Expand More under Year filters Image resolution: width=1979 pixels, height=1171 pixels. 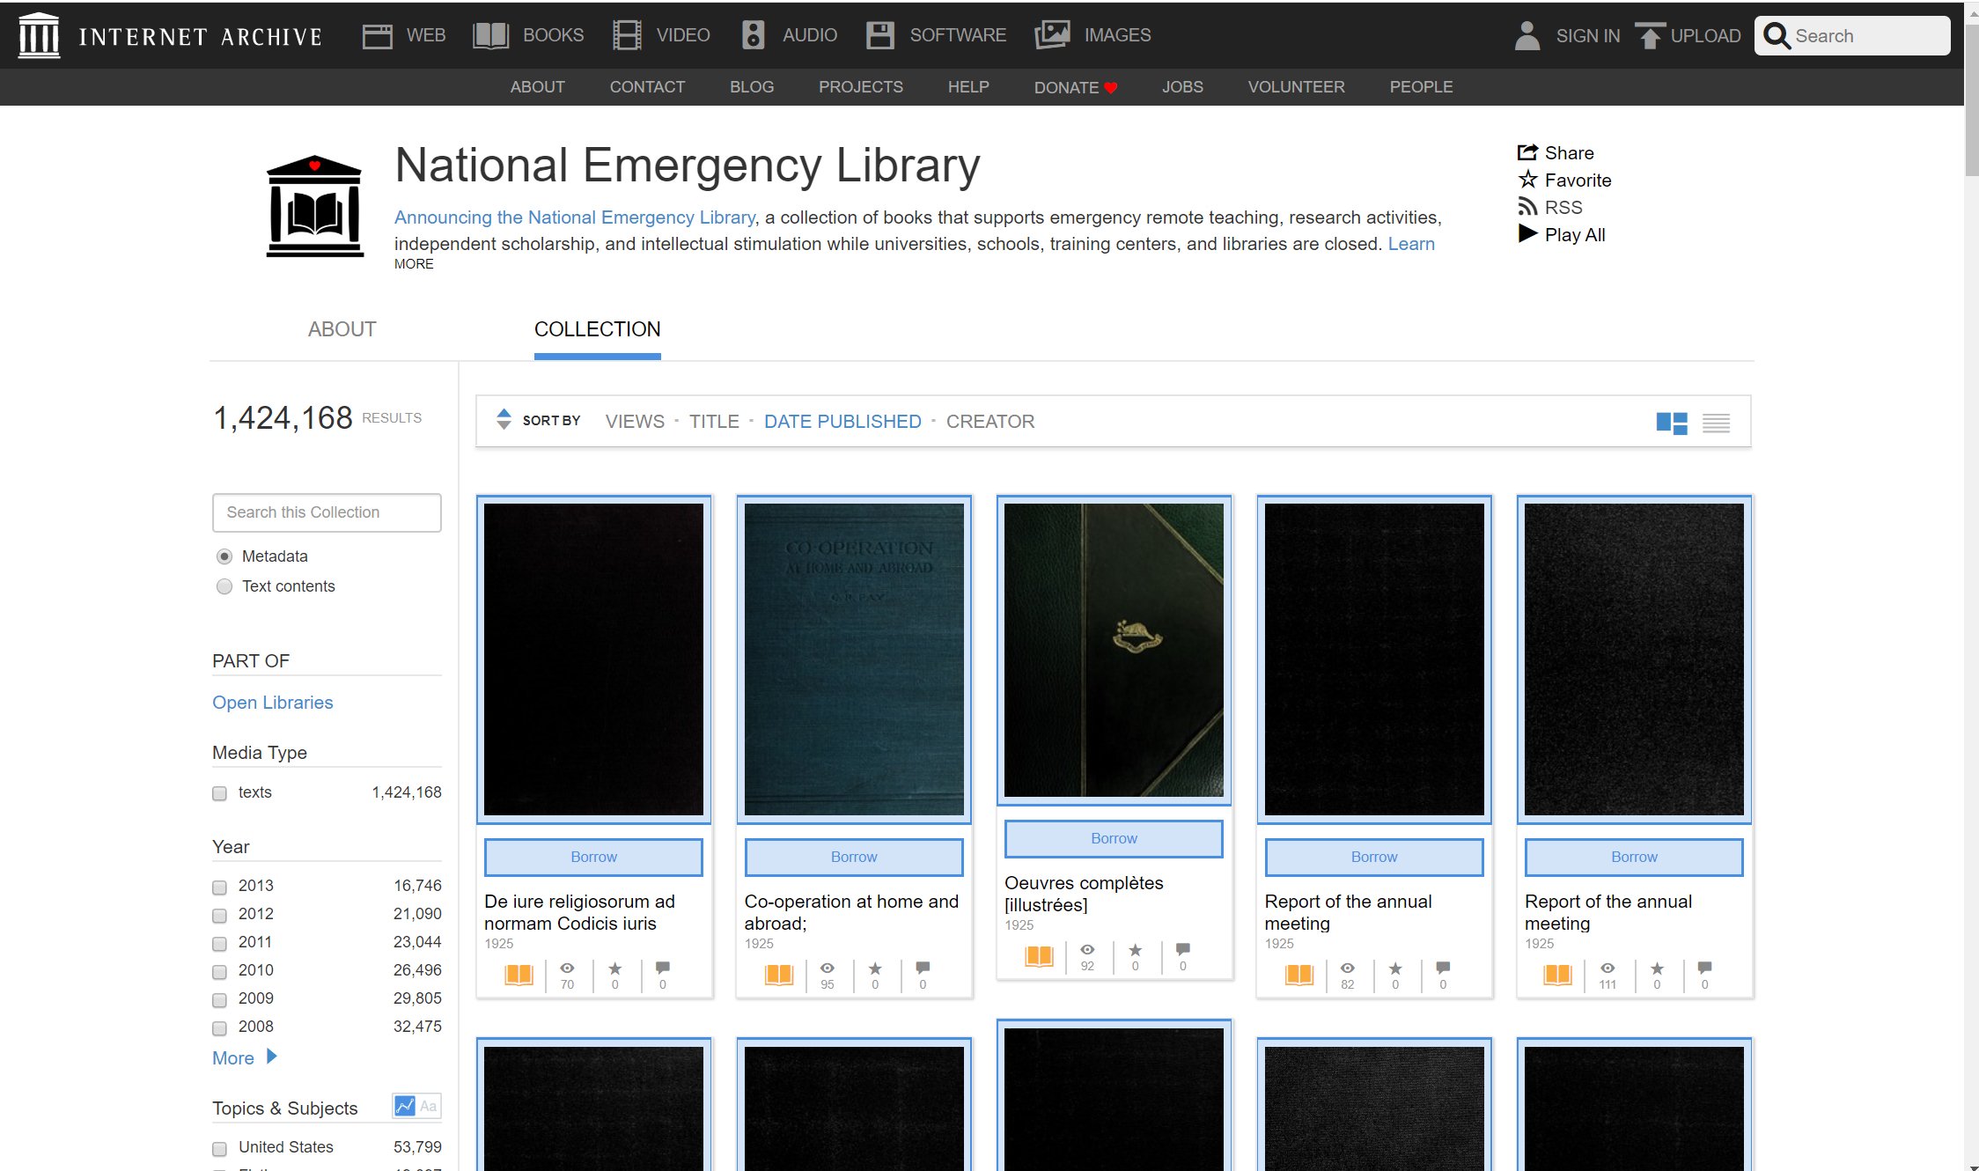(233, 1057)
